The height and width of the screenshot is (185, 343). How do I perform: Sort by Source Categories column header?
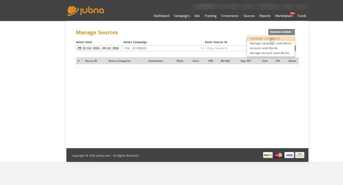click(120, 61)
